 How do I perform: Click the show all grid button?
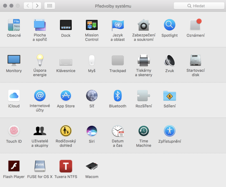(x=49, y=6)
